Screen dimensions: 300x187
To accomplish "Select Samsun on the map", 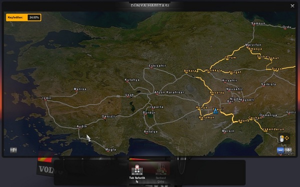I will click(x=258, y=23).
